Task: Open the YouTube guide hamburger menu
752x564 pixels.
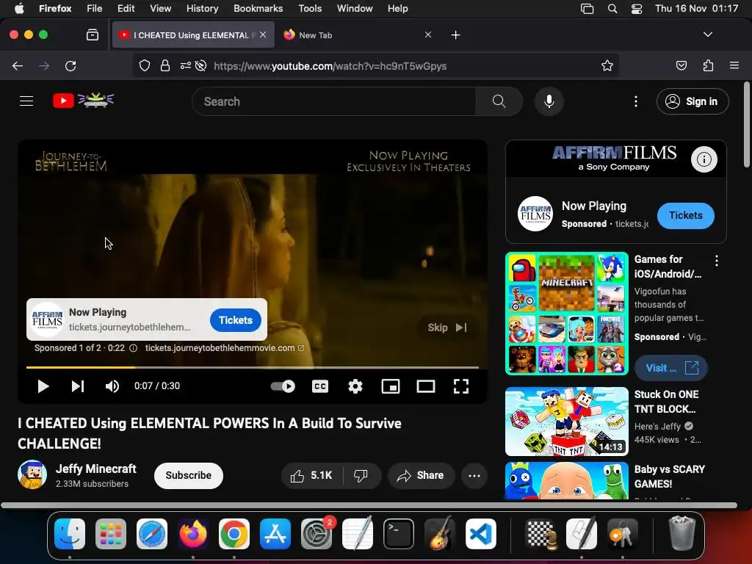Action: 26,101
